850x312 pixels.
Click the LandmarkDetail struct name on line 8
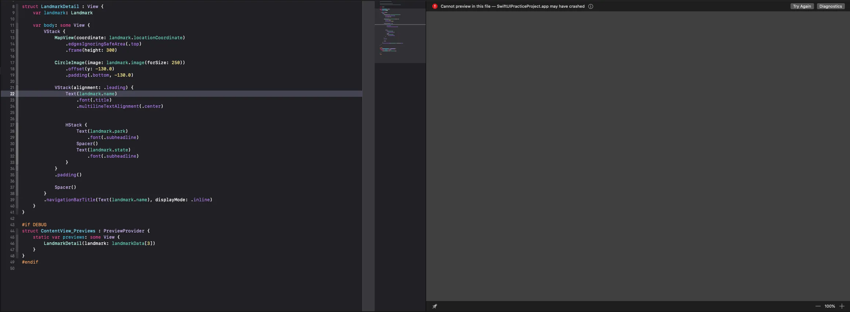[x=60, y=7]
